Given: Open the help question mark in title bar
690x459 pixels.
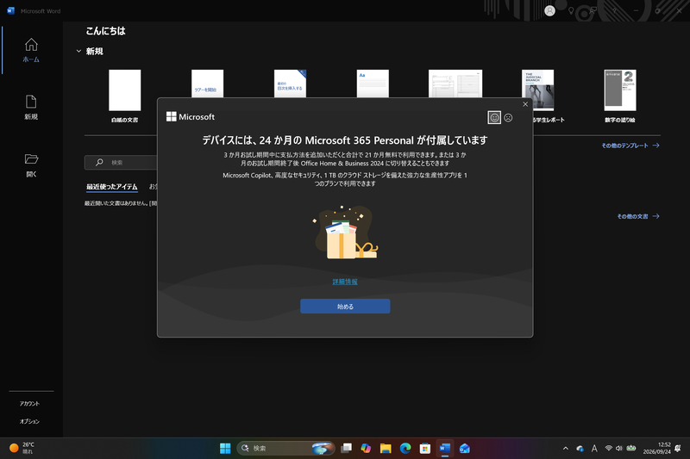Looking at the screenshot, I should pyautogui.click(x=615, y=10).
